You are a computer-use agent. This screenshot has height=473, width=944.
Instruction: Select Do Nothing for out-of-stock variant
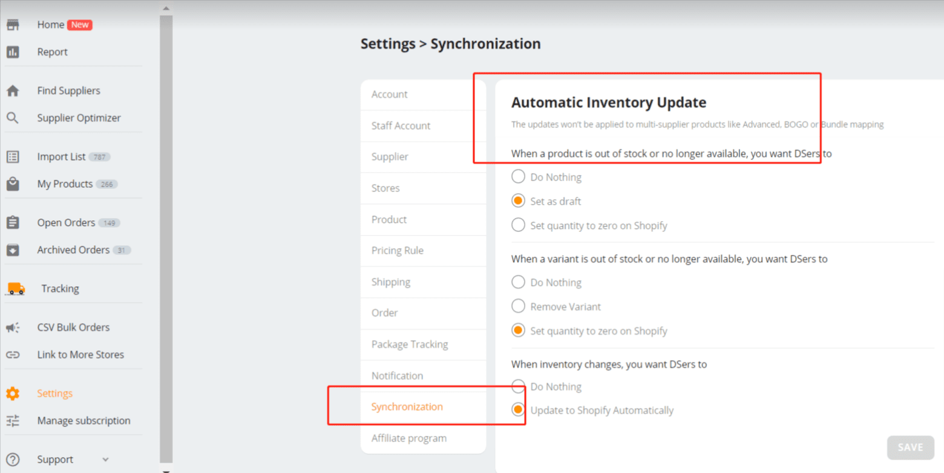(518, 282)
